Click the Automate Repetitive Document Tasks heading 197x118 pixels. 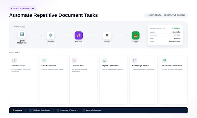[54, 15]
